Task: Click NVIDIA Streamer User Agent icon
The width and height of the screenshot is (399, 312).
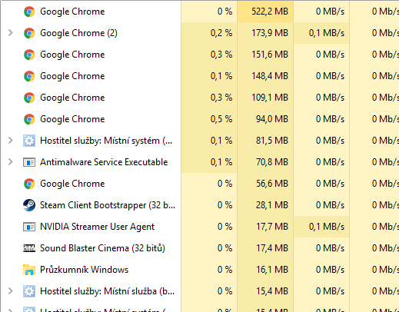Action: click(x=29, y=227)
